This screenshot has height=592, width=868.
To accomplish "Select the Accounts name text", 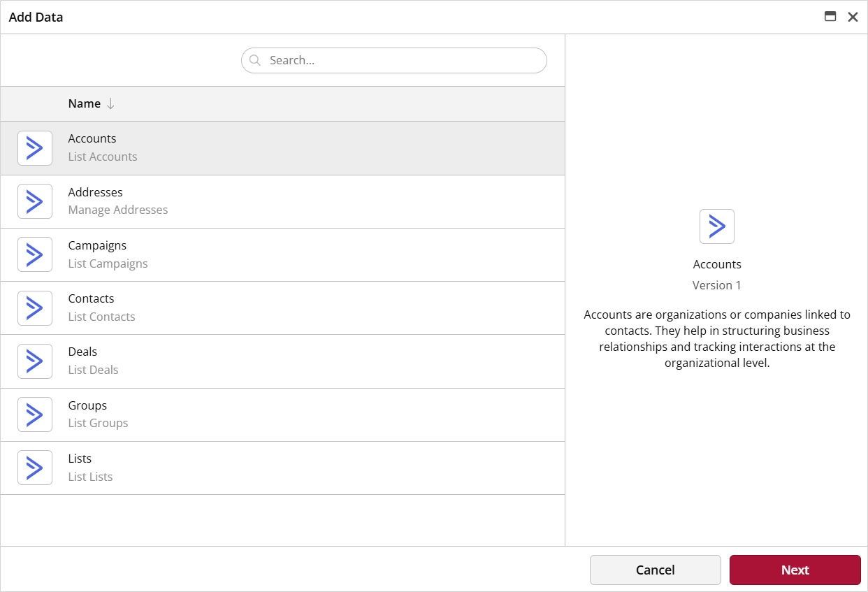I will (92, 138).
